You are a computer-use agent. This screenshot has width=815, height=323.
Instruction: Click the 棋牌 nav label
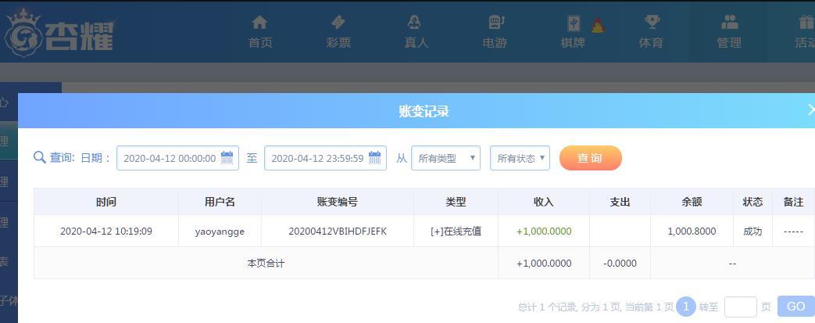click(573, 43)
